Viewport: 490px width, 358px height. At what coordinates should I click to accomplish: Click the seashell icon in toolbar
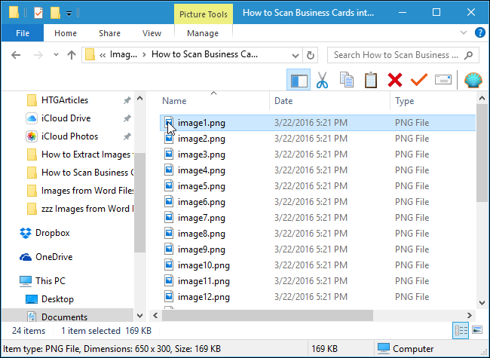point(472,81)
